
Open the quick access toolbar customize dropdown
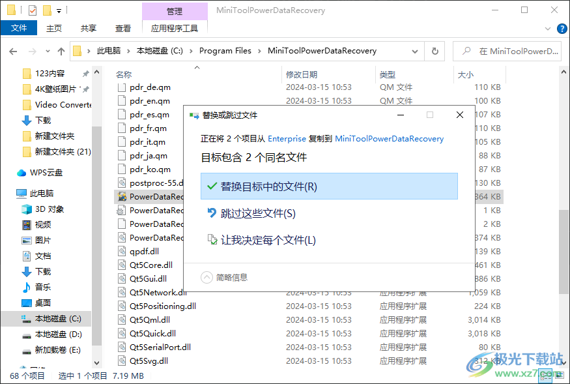(x=59, y=10)
